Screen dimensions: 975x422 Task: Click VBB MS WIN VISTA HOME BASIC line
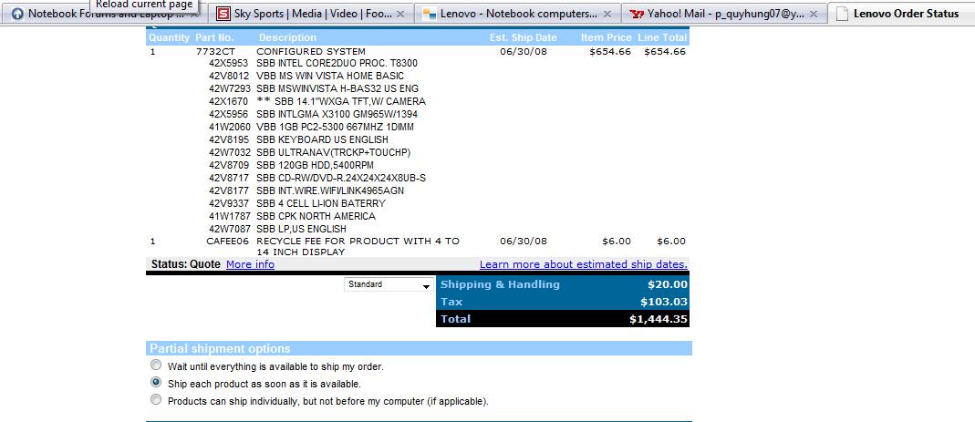[330, 76]
